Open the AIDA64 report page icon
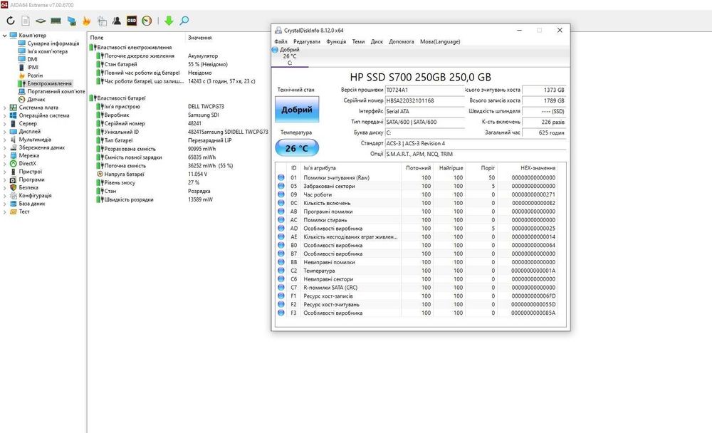 (x=26, y=21)
